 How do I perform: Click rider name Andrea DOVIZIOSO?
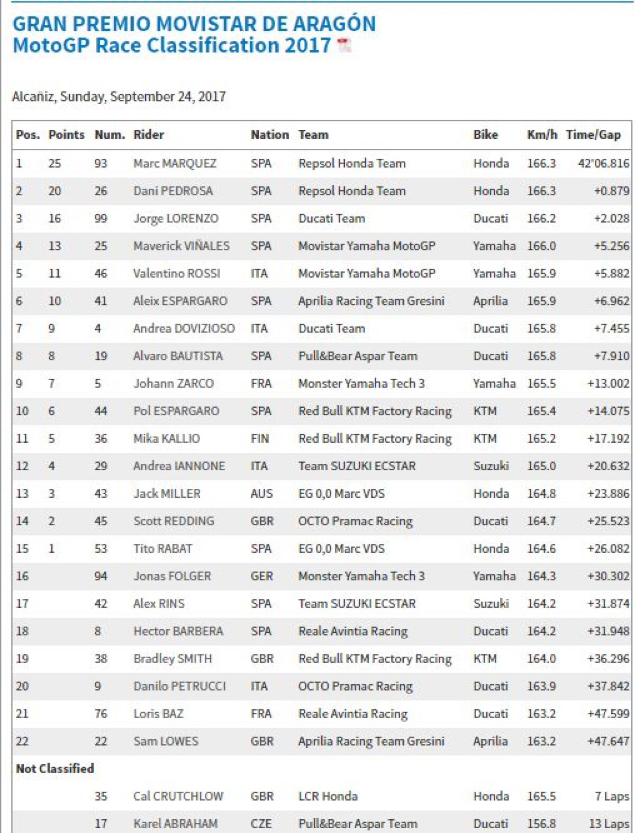[184, 329]
